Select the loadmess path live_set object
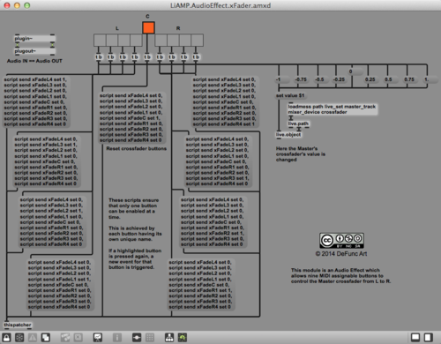The height and width of the screenshot is (344, 441). point(333,109)
